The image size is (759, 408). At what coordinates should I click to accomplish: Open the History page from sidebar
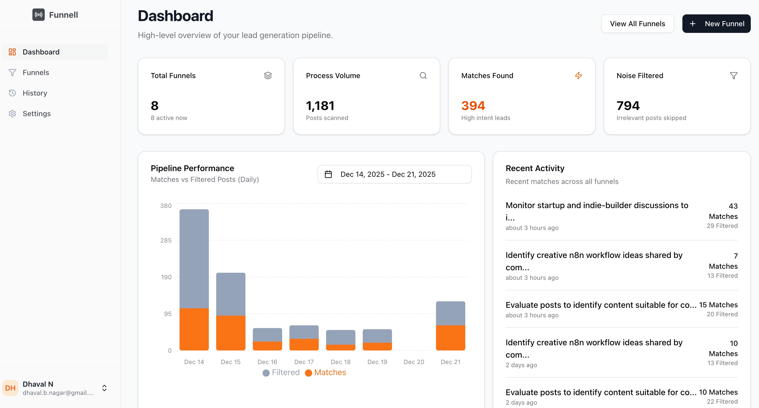coord(55,93)
